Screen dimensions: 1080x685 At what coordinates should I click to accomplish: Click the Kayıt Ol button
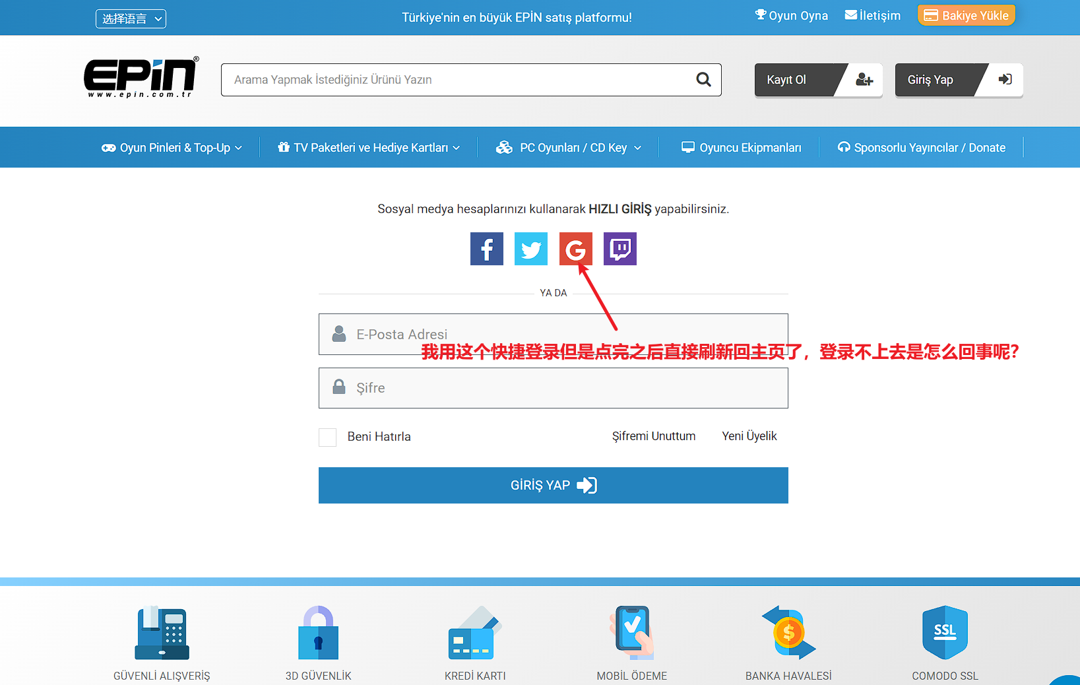click(x=819, y=80)
